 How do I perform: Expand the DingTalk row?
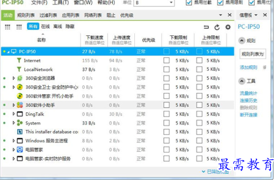pyautogui.click(x=14, y=114)
